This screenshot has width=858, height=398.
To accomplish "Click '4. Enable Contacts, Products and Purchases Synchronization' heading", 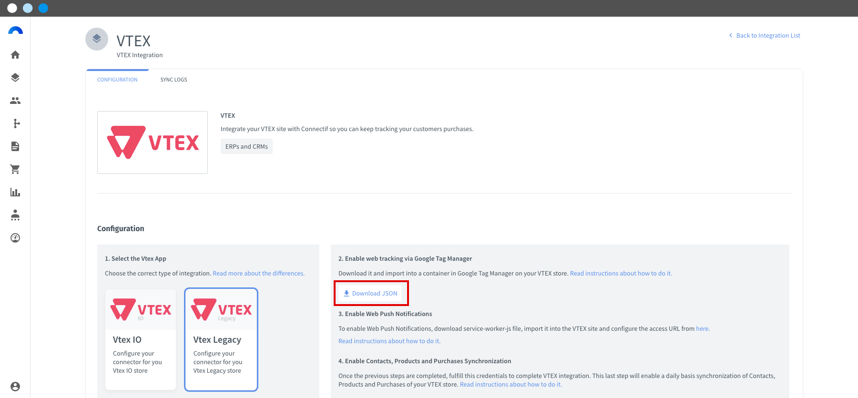I will (x=425, y=361).
